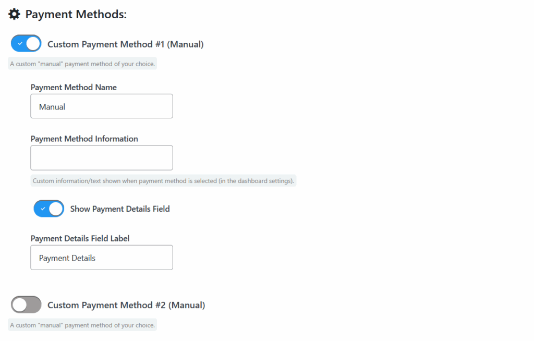Image resolution: width=534 pixels, height=341 pixels.
Task: Turn off Show Payment Details Field switch
Action: (x=48, y=209)
